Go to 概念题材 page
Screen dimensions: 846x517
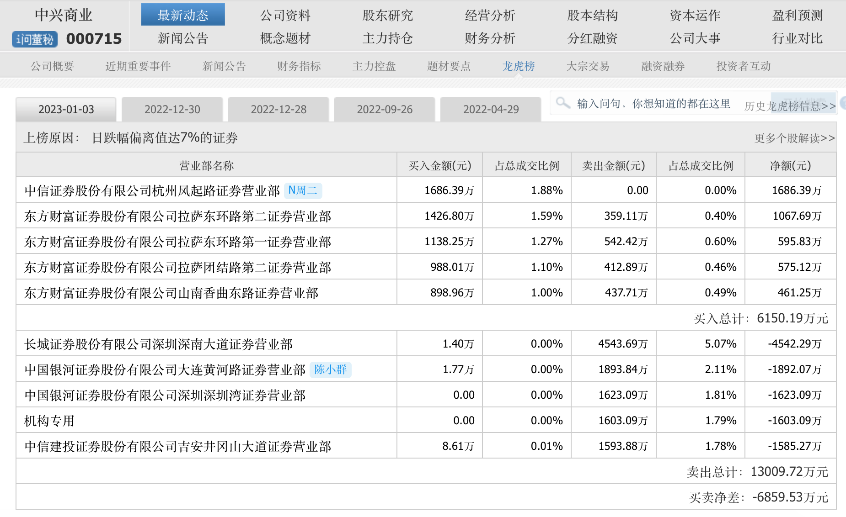coord(285,38)
